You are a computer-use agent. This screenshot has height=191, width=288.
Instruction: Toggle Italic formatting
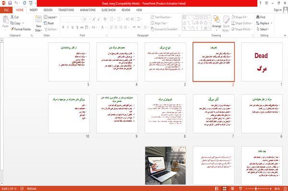coord(68,27)
